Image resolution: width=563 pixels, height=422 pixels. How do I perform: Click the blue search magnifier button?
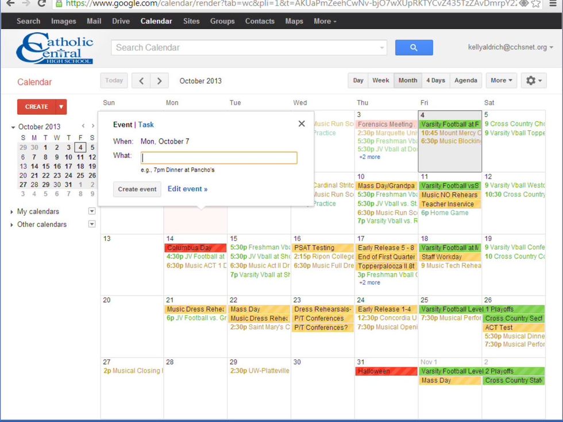coord(414,48)
